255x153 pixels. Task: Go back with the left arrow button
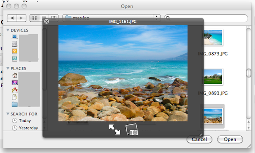pos(12,18)
